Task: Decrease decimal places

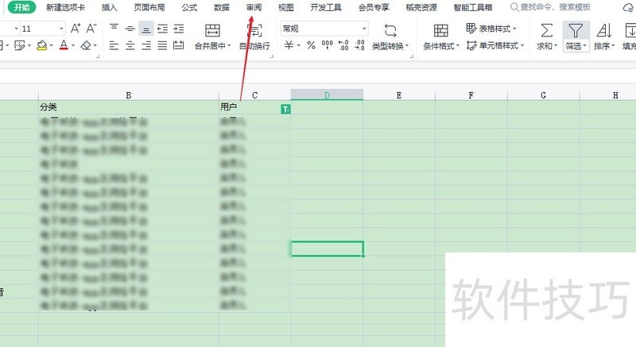Action: [x=359, y=45]
